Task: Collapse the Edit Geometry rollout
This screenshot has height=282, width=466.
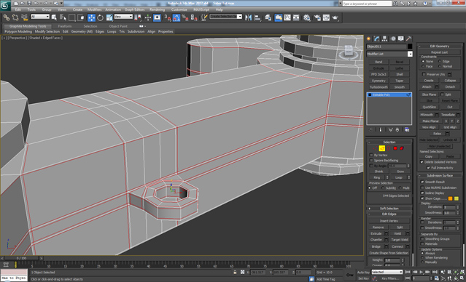Action: pos(440,47)
